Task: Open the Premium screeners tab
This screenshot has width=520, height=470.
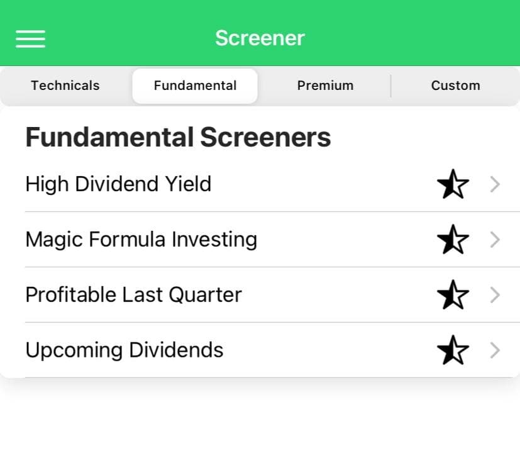Action: coord(325,86)
